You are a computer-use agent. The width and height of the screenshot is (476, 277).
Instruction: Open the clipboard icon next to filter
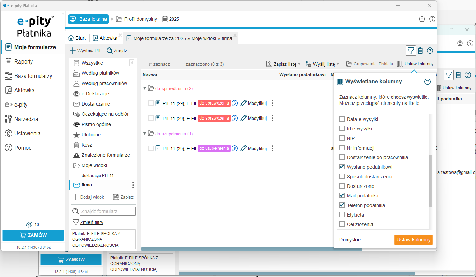coord(420,51)
